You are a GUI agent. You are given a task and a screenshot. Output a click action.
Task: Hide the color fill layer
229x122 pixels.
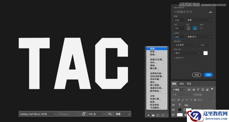coord(173,110)
